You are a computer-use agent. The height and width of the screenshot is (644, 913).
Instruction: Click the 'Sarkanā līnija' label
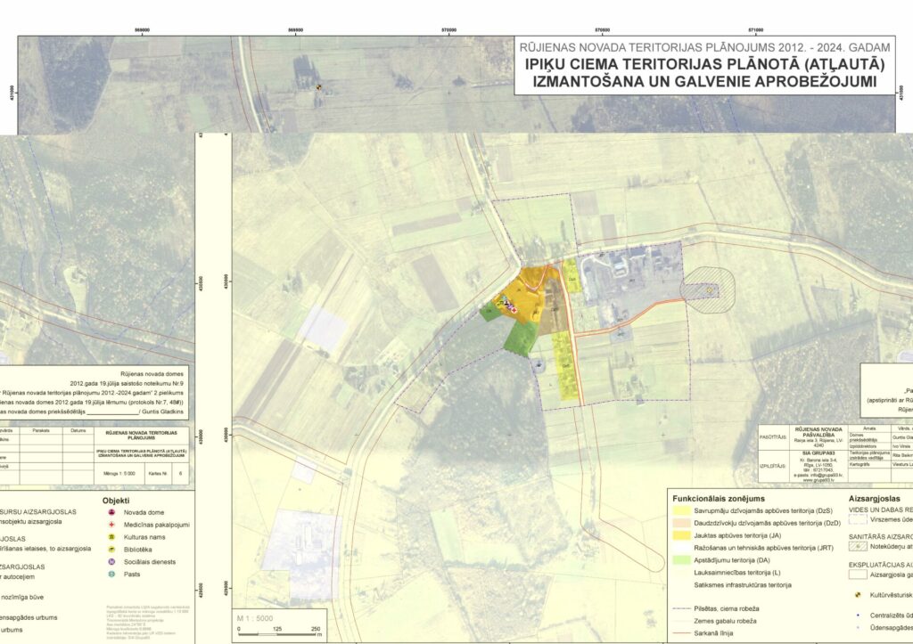click(x=713, y=633)
